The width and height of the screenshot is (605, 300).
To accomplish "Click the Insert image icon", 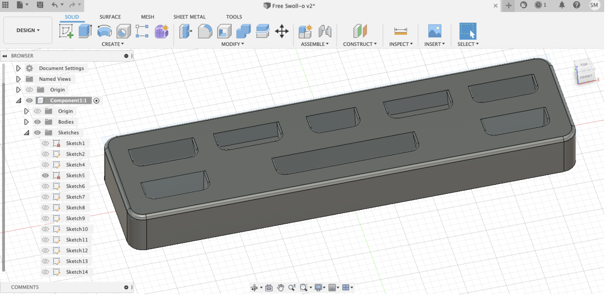I will (434, 31).
